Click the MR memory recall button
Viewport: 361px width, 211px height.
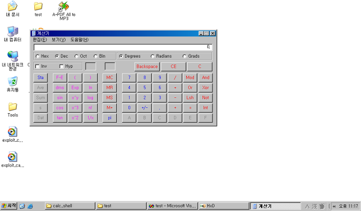[x=109, y=88]
